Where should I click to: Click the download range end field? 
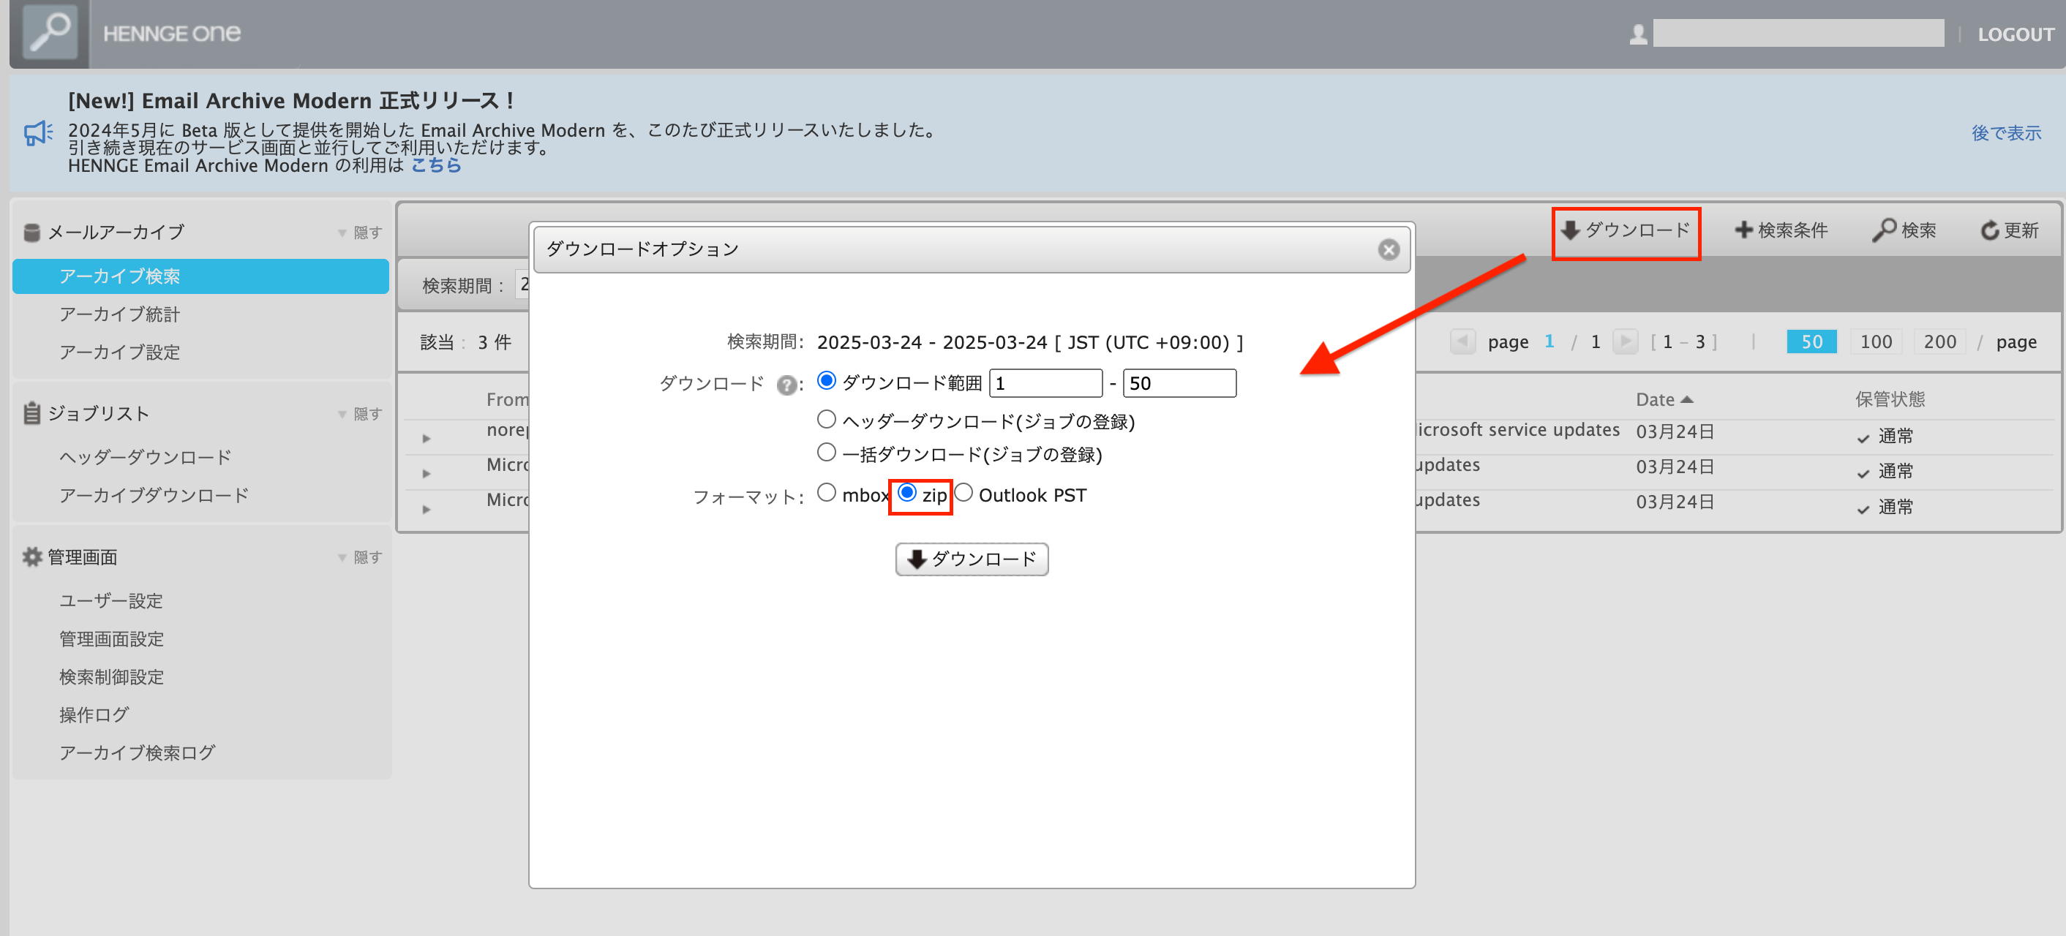click(1179, 383)
